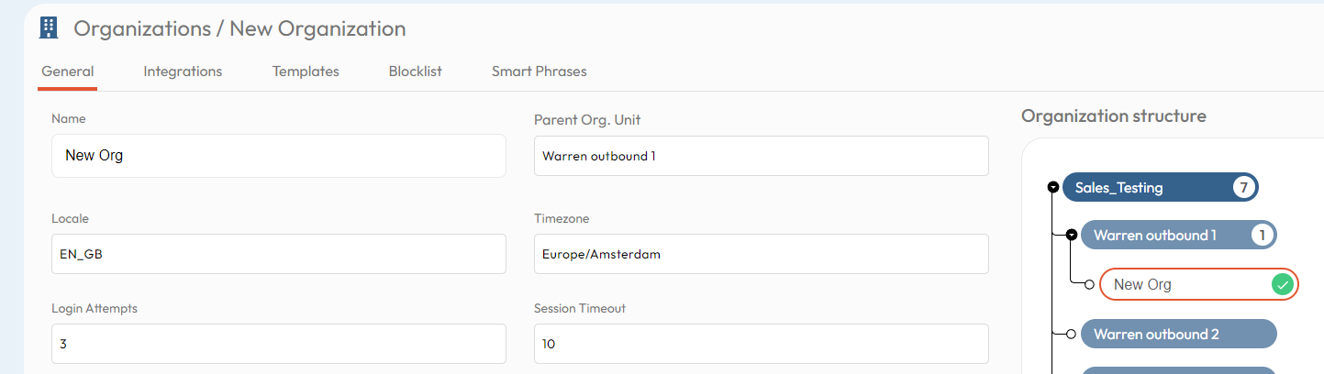Click the count badge 1 on Warren outbound 1
The image size is (1324, 374).
pos(1262,236)
